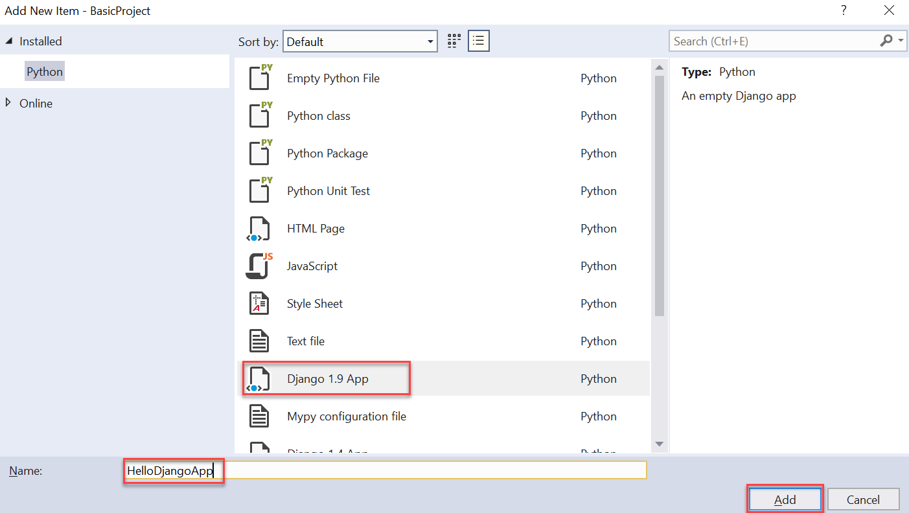The image size is (909, 513).
Task: Choose the Mypy configuration file icon
Action: click(259, 416)
